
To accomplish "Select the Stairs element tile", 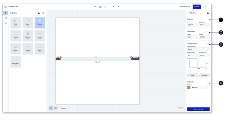I will pyautogui.click(x=40, y=49).
